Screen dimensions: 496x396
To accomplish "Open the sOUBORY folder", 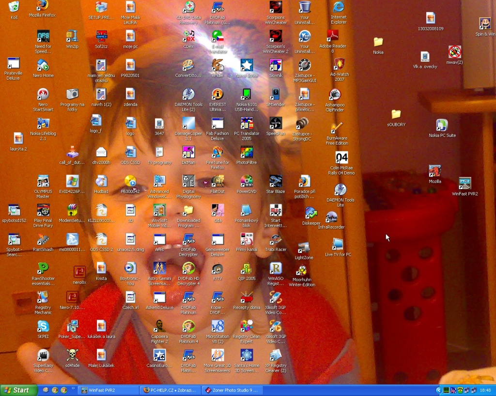I will pyautogui.click(x=396, y=118).
